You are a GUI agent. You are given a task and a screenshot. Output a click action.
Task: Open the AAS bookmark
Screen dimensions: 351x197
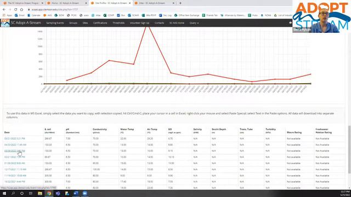[48, 15]
